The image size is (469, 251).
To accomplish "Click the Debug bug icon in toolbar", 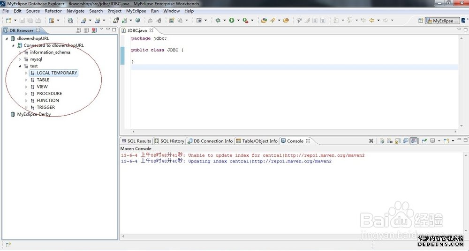I will [x=218, y=21].
